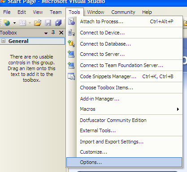Screen dimensions: 187x172
Task: Collapse the General toolbox group
Action: tap(3, 41)
